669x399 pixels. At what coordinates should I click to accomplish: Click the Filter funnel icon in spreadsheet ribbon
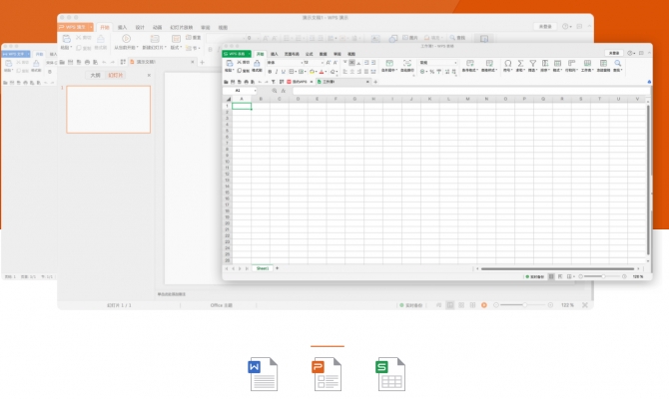tap(532, 63)
